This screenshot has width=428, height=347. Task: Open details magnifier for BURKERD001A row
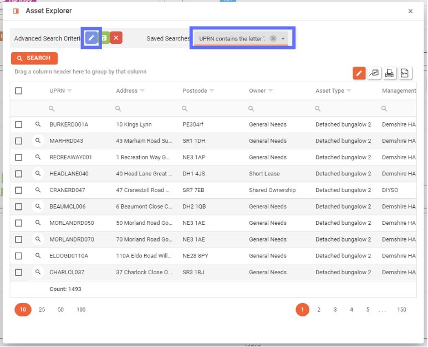[x=38, y=124]
